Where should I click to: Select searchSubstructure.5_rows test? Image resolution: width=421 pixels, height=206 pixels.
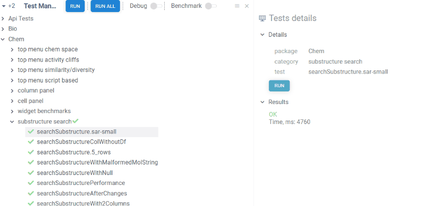74,152
